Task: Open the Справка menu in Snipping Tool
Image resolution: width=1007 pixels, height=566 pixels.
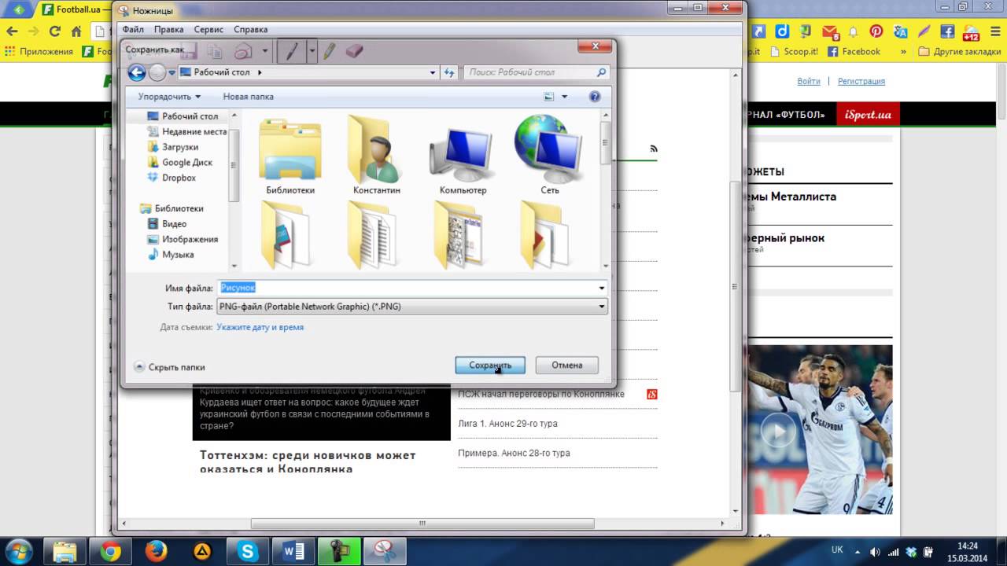Action: pyautogui.click(x=251, y=29)
